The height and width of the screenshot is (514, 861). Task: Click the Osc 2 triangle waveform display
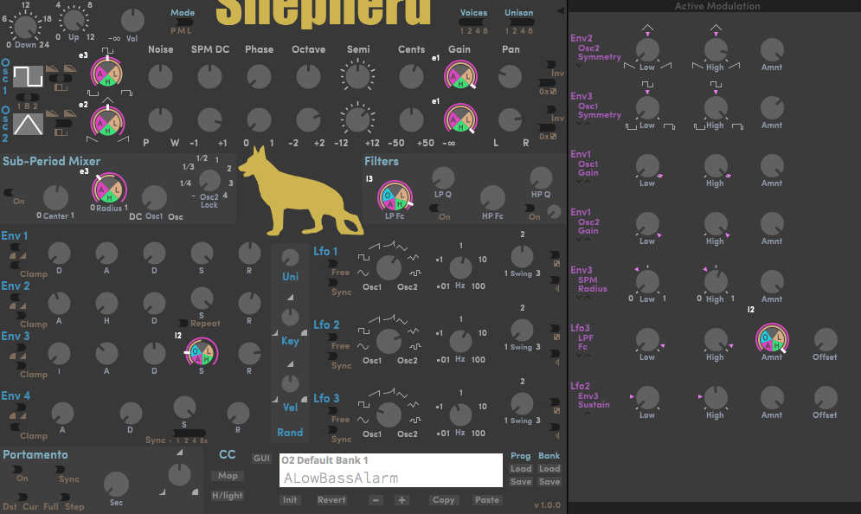(28, 124)
